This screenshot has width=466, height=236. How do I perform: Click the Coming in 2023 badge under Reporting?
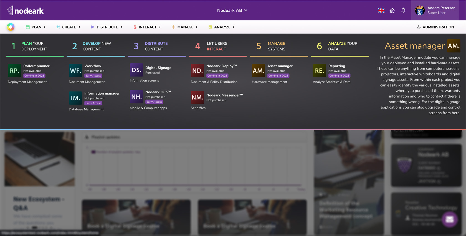pos(340,76)
